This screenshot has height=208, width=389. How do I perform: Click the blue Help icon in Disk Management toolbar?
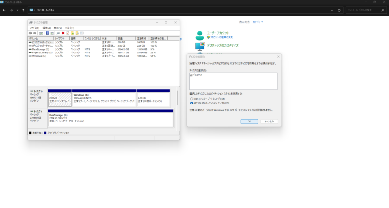coord(47,33)
